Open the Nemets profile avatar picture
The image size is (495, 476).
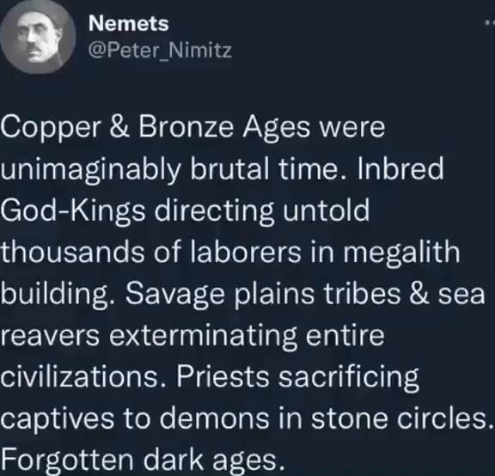click(38, 37)
